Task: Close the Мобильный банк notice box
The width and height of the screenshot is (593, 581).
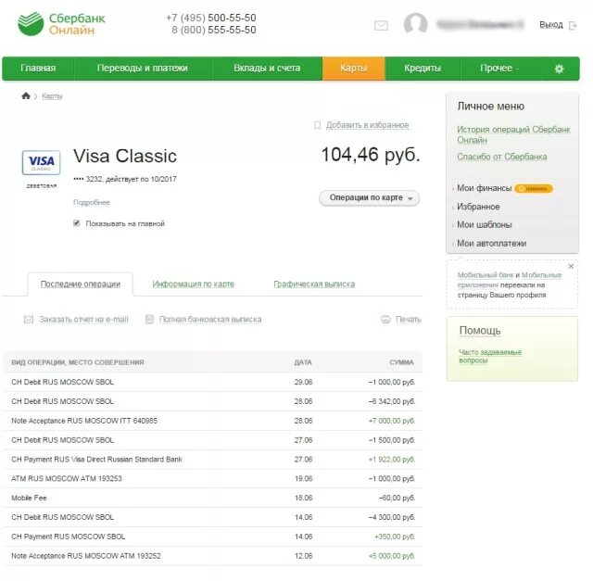Action: tap(571, 266)
